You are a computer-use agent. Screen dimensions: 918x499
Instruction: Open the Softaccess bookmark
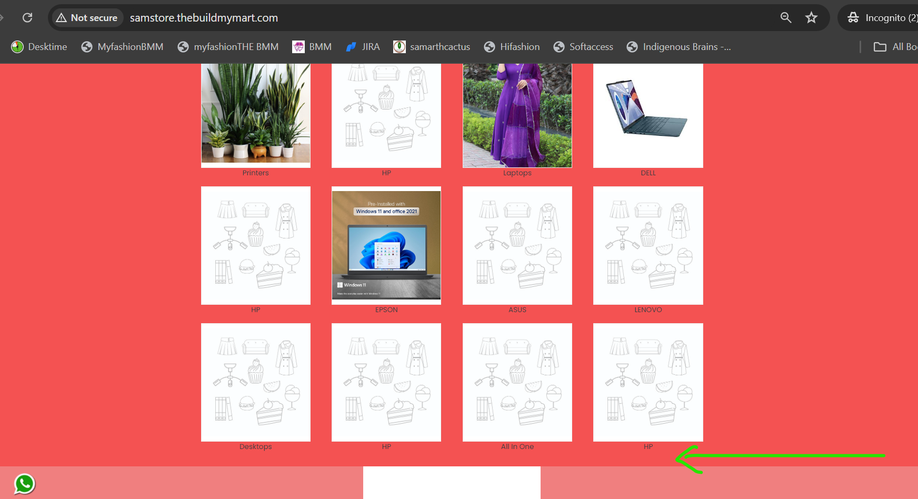(x=583, y=47)
